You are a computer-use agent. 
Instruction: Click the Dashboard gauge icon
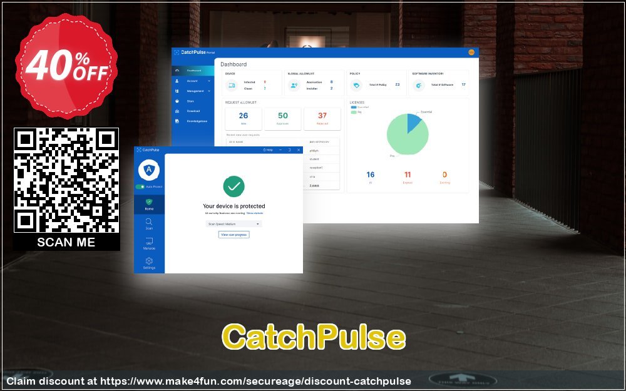coord(177,71)
